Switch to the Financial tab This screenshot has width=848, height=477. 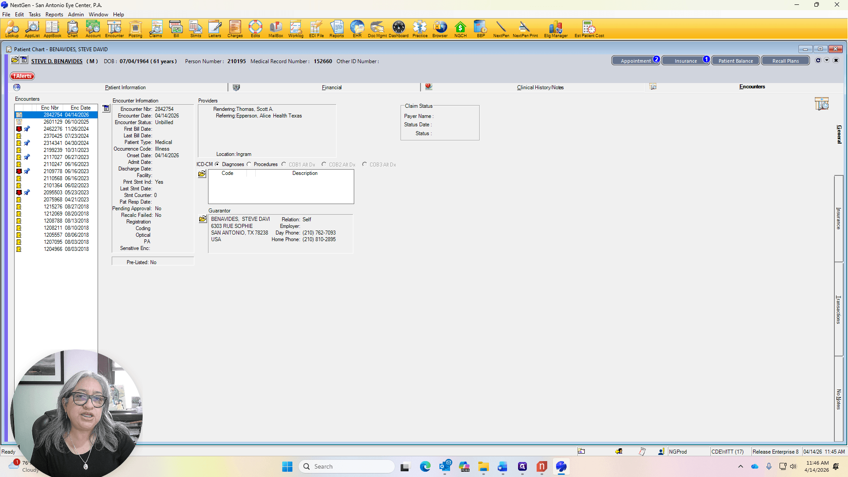coord(332,87)
